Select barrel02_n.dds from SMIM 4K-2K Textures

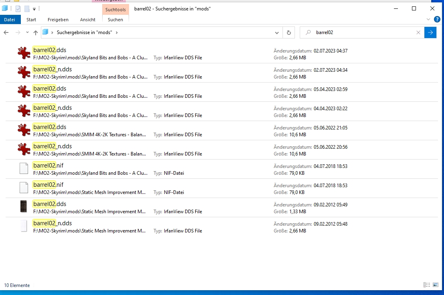(222, 150)
